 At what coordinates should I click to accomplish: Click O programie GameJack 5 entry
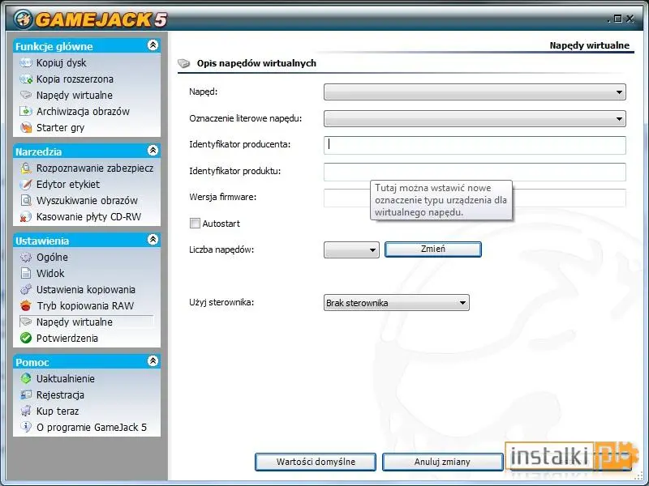pyautogui.click(x=92, y=428)
